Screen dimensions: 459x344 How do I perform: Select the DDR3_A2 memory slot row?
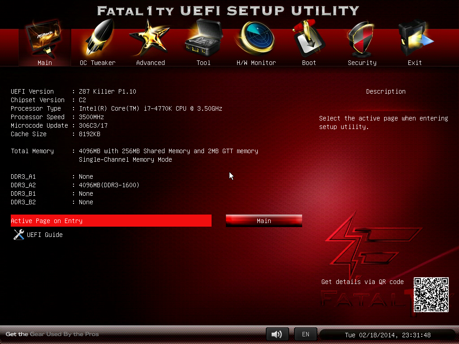pyautogui.click(x=75, y=185)
